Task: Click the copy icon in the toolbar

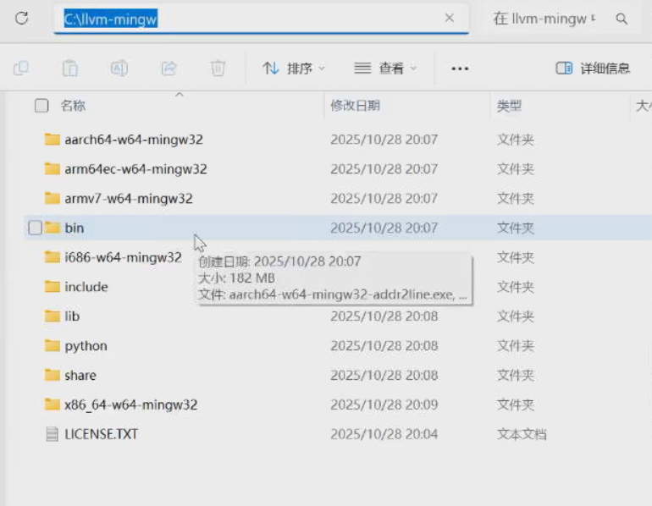Action: coord(21,69)
